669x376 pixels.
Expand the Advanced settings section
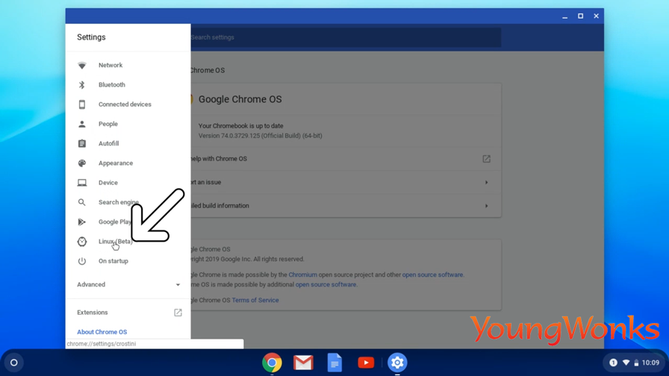click(128, 284)
